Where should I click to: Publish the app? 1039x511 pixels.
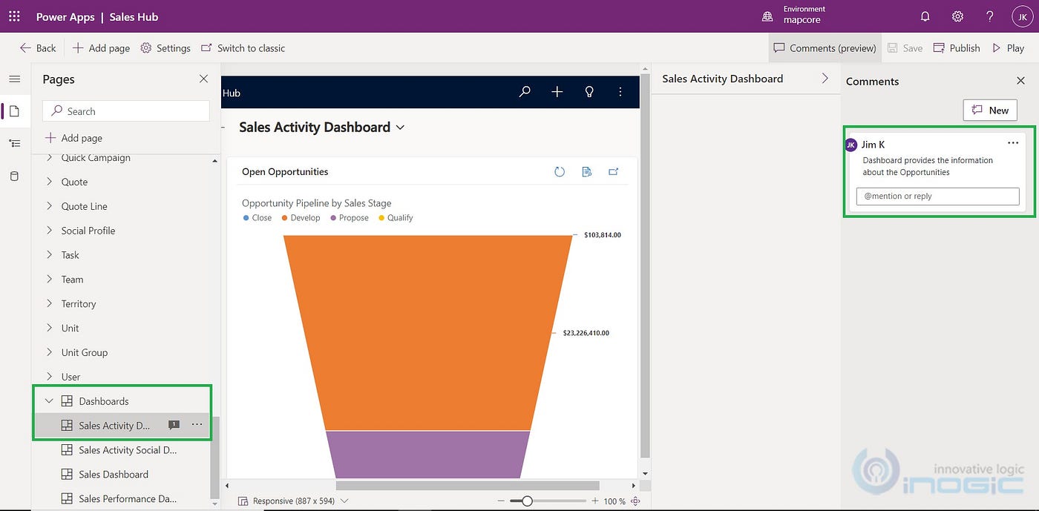957,48
